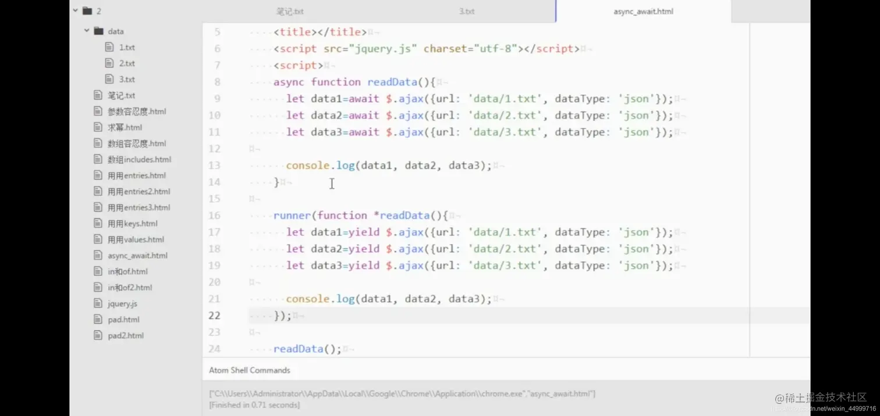This screenshot has height=416, width=880.
Task: Click file icon beside in和of.html
Action: [x=97, y=271]
